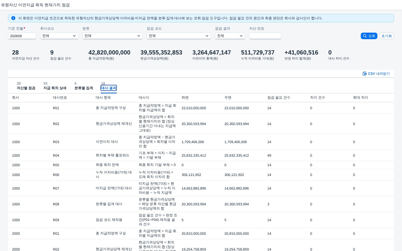Viewport: 402px width, 251px height.
Task: Click 점검 필요 건수 value 49
Action: [x=269, y=155]
